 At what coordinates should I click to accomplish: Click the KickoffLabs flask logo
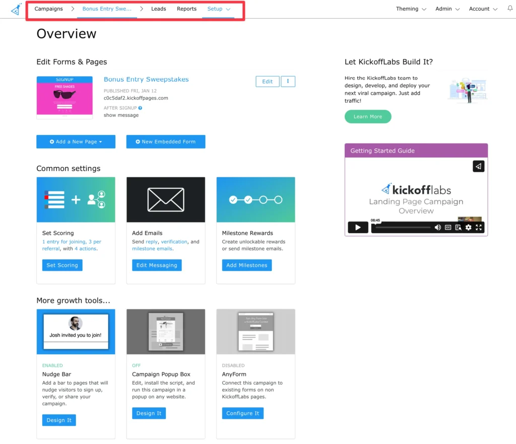click(x=16, y=9)
